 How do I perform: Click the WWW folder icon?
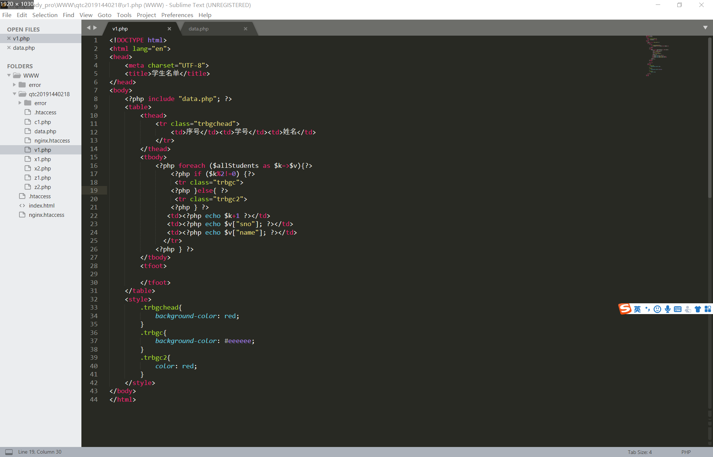tap(17, 75)
